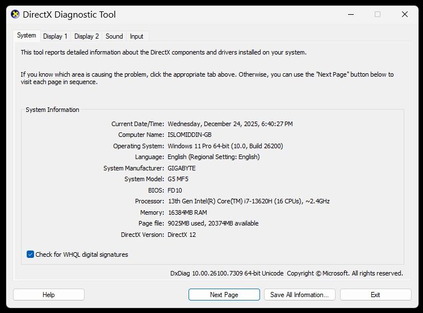Click the Operating System: field label

click(139, 146)
